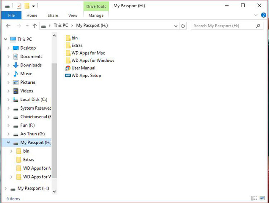Switch to Details view icon in status bar
This screenshot has width=269, height=203.
[254, 198]
